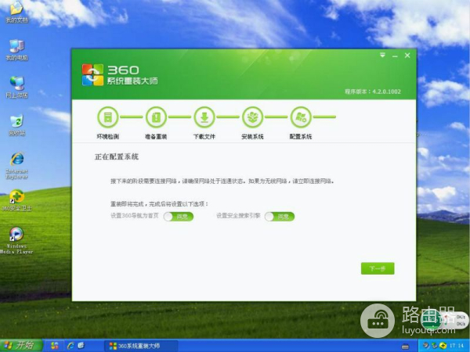Image resolution: width=470 pixels, height=352 pixels.
Task: Select Internet Explorer desktop icon
Action: [16, 166]
